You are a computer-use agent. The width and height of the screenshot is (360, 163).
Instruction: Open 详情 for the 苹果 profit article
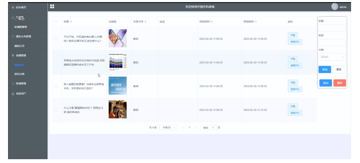tap(293, 59)
